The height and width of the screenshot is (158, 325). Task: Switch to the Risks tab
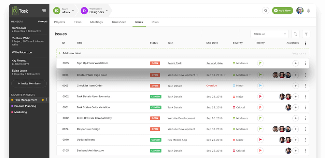(155, 22)
